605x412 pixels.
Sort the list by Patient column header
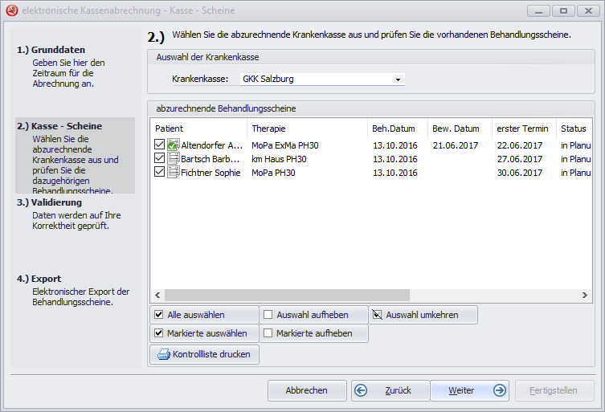(x=198, y=128)
